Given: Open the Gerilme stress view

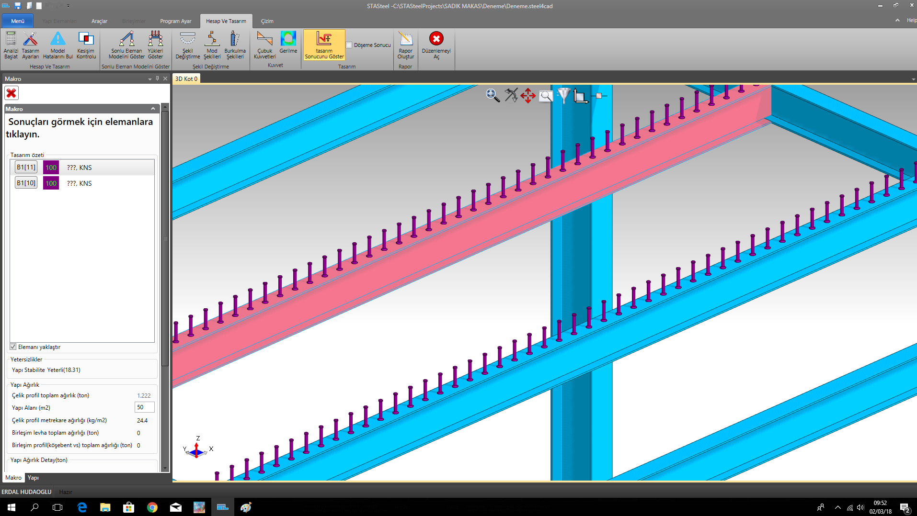Looking at the screenshot, I should pyautogui.click(x=288, y=42).
